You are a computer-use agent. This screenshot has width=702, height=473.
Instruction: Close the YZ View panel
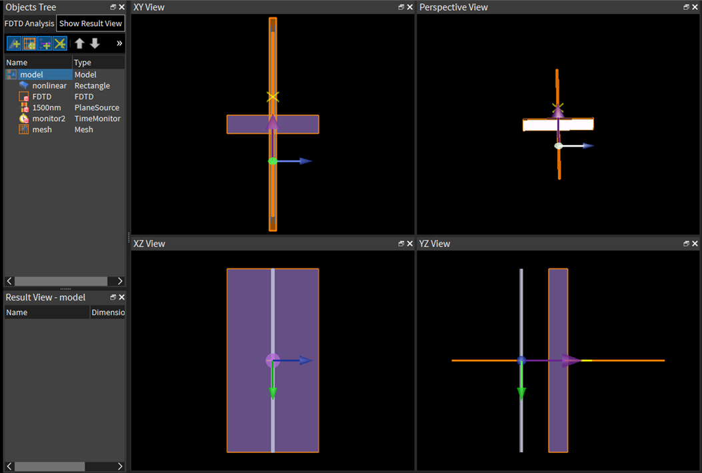(695, 243)
